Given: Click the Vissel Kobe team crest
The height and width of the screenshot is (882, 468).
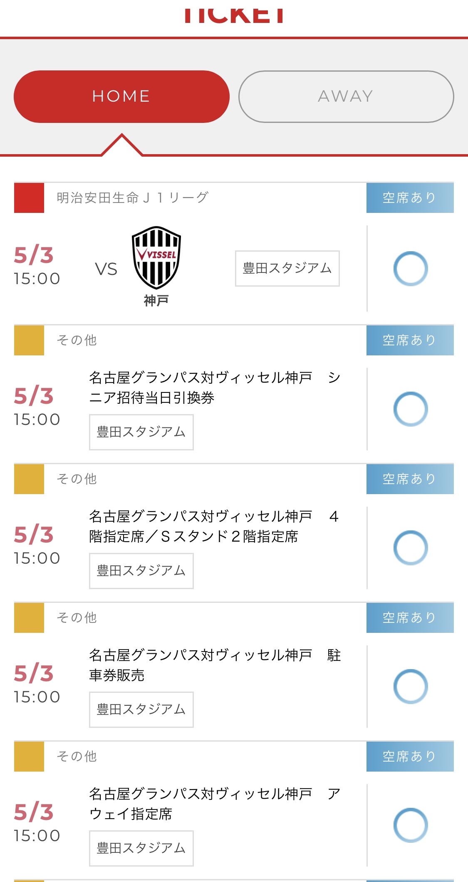Looking at the screenshot, I should coord(156,258).
